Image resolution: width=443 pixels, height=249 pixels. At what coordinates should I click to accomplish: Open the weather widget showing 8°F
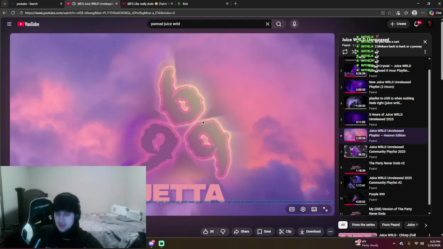coord(367,243)
